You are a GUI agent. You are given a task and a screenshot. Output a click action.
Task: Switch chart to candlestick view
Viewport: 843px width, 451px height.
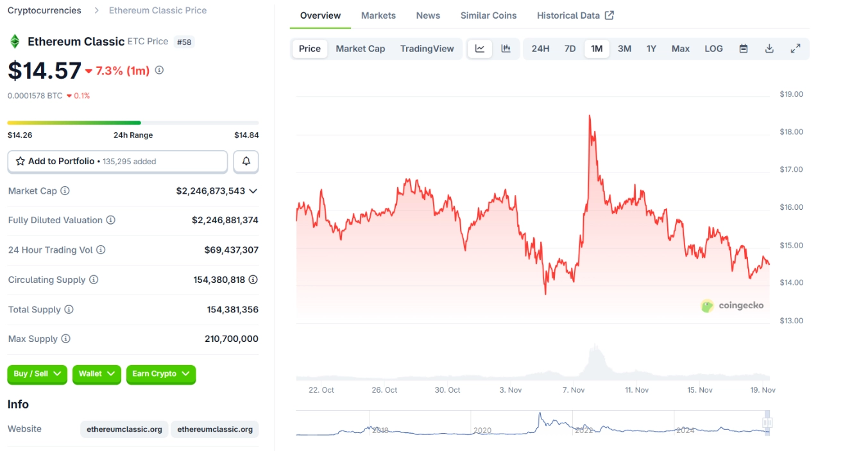pos(506,48)
